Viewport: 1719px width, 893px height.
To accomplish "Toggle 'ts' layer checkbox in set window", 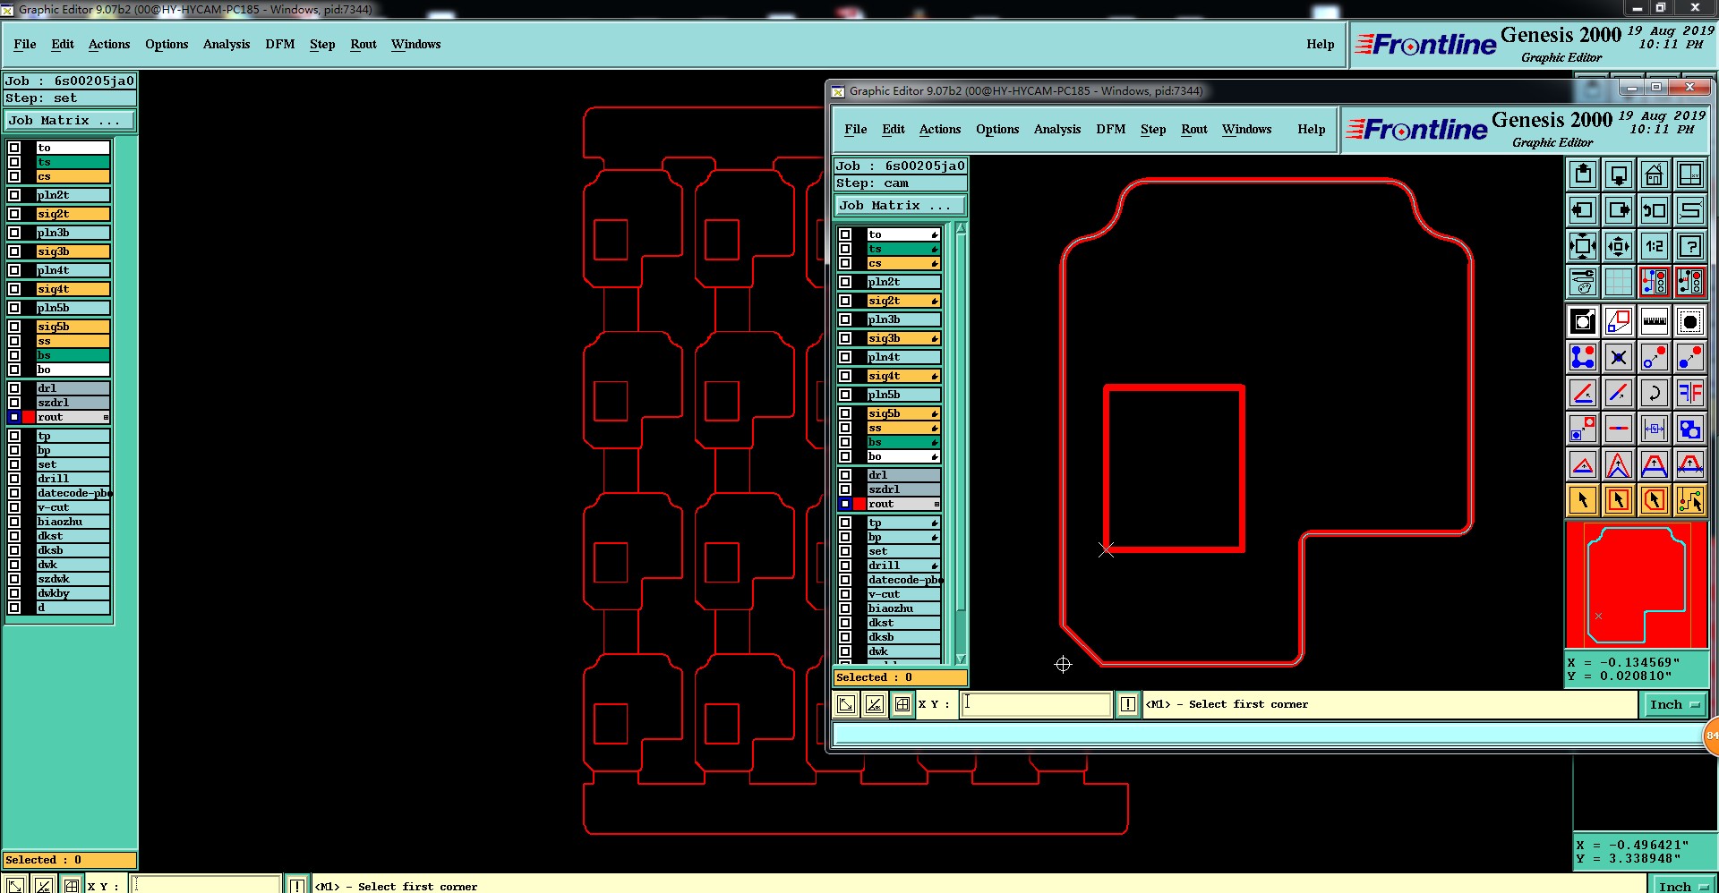I will click(14, 162).
